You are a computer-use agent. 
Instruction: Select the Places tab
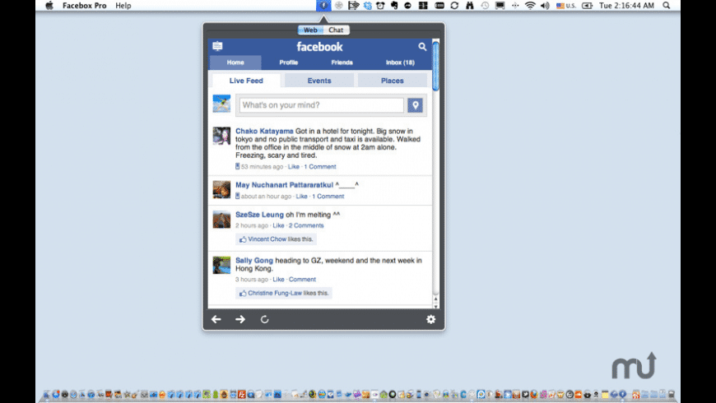click(393, 81)
